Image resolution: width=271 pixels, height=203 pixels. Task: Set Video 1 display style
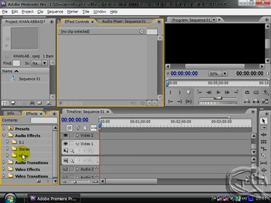coord(66,151)
